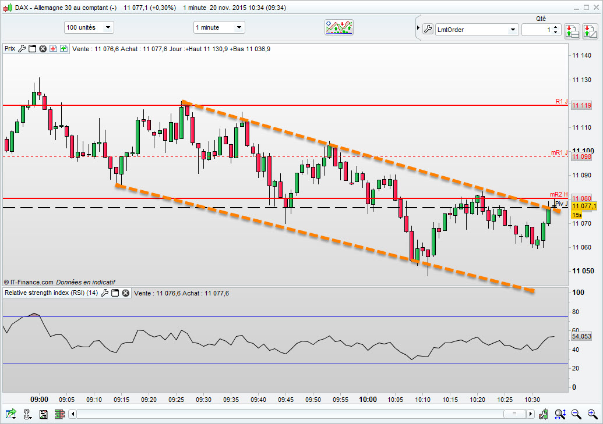The image size is (603, 424).
Task: Maximize the Prix panel window icon
Action: coord(33,48)
